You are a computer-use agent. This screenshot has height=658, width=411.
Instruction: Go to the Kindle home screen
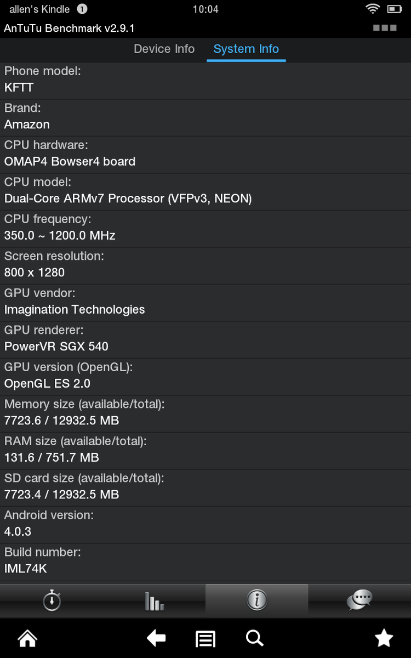coord(27,638)
